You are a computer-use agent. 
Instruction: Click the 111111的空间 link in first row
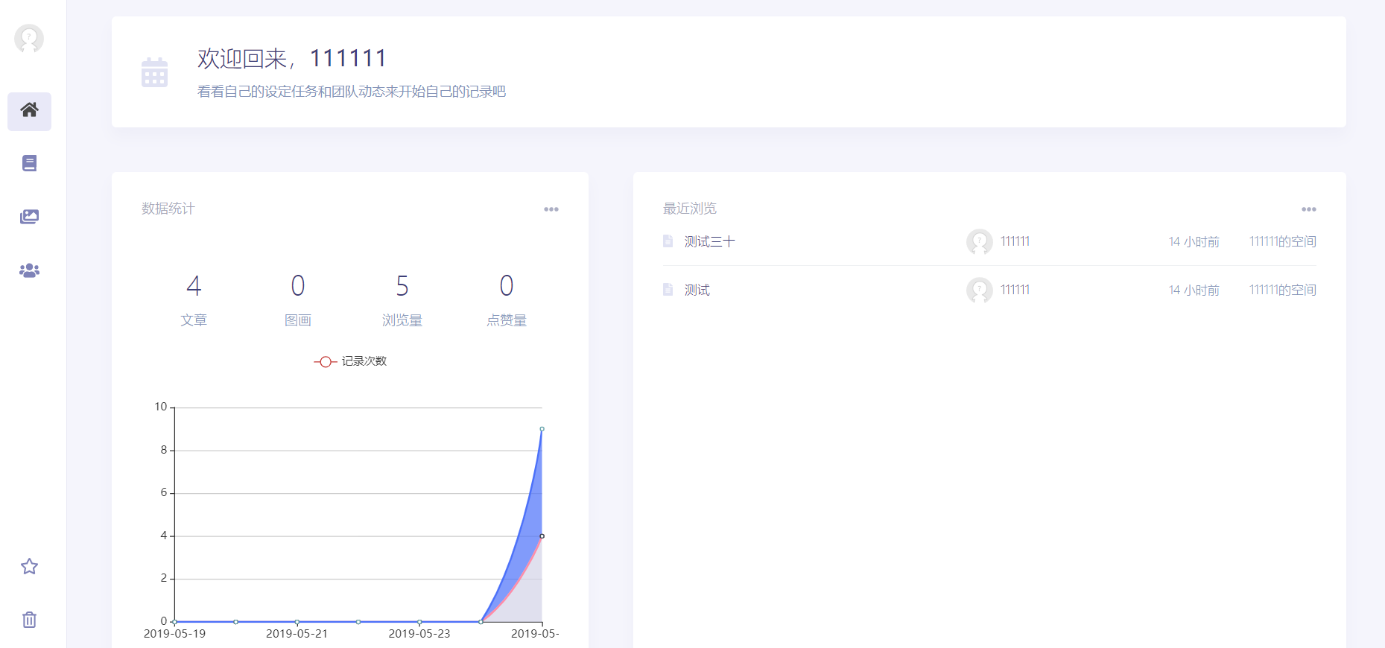1282,241
